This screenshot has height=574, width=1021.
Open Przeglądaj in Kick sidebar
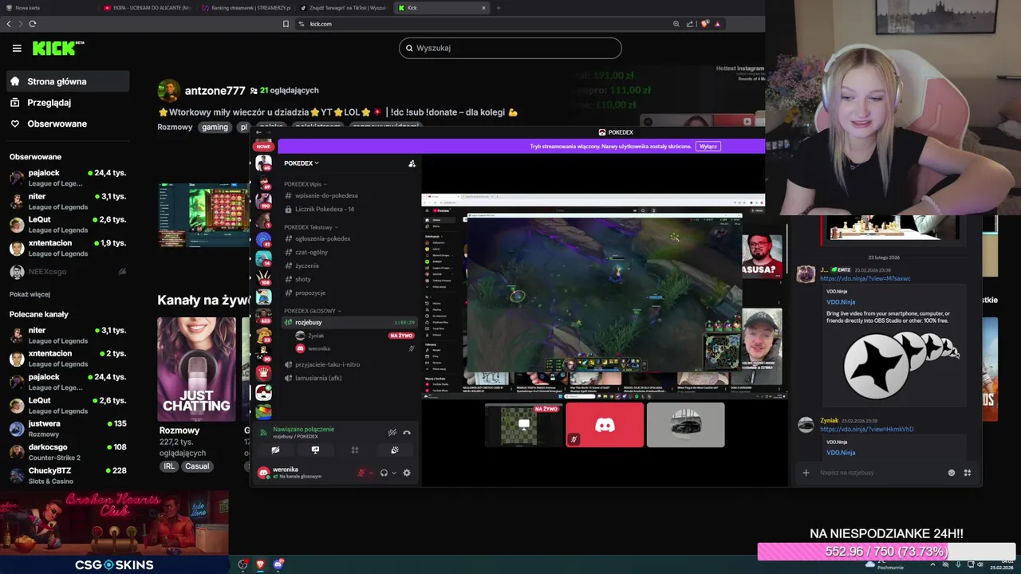[x=68, y=103]
